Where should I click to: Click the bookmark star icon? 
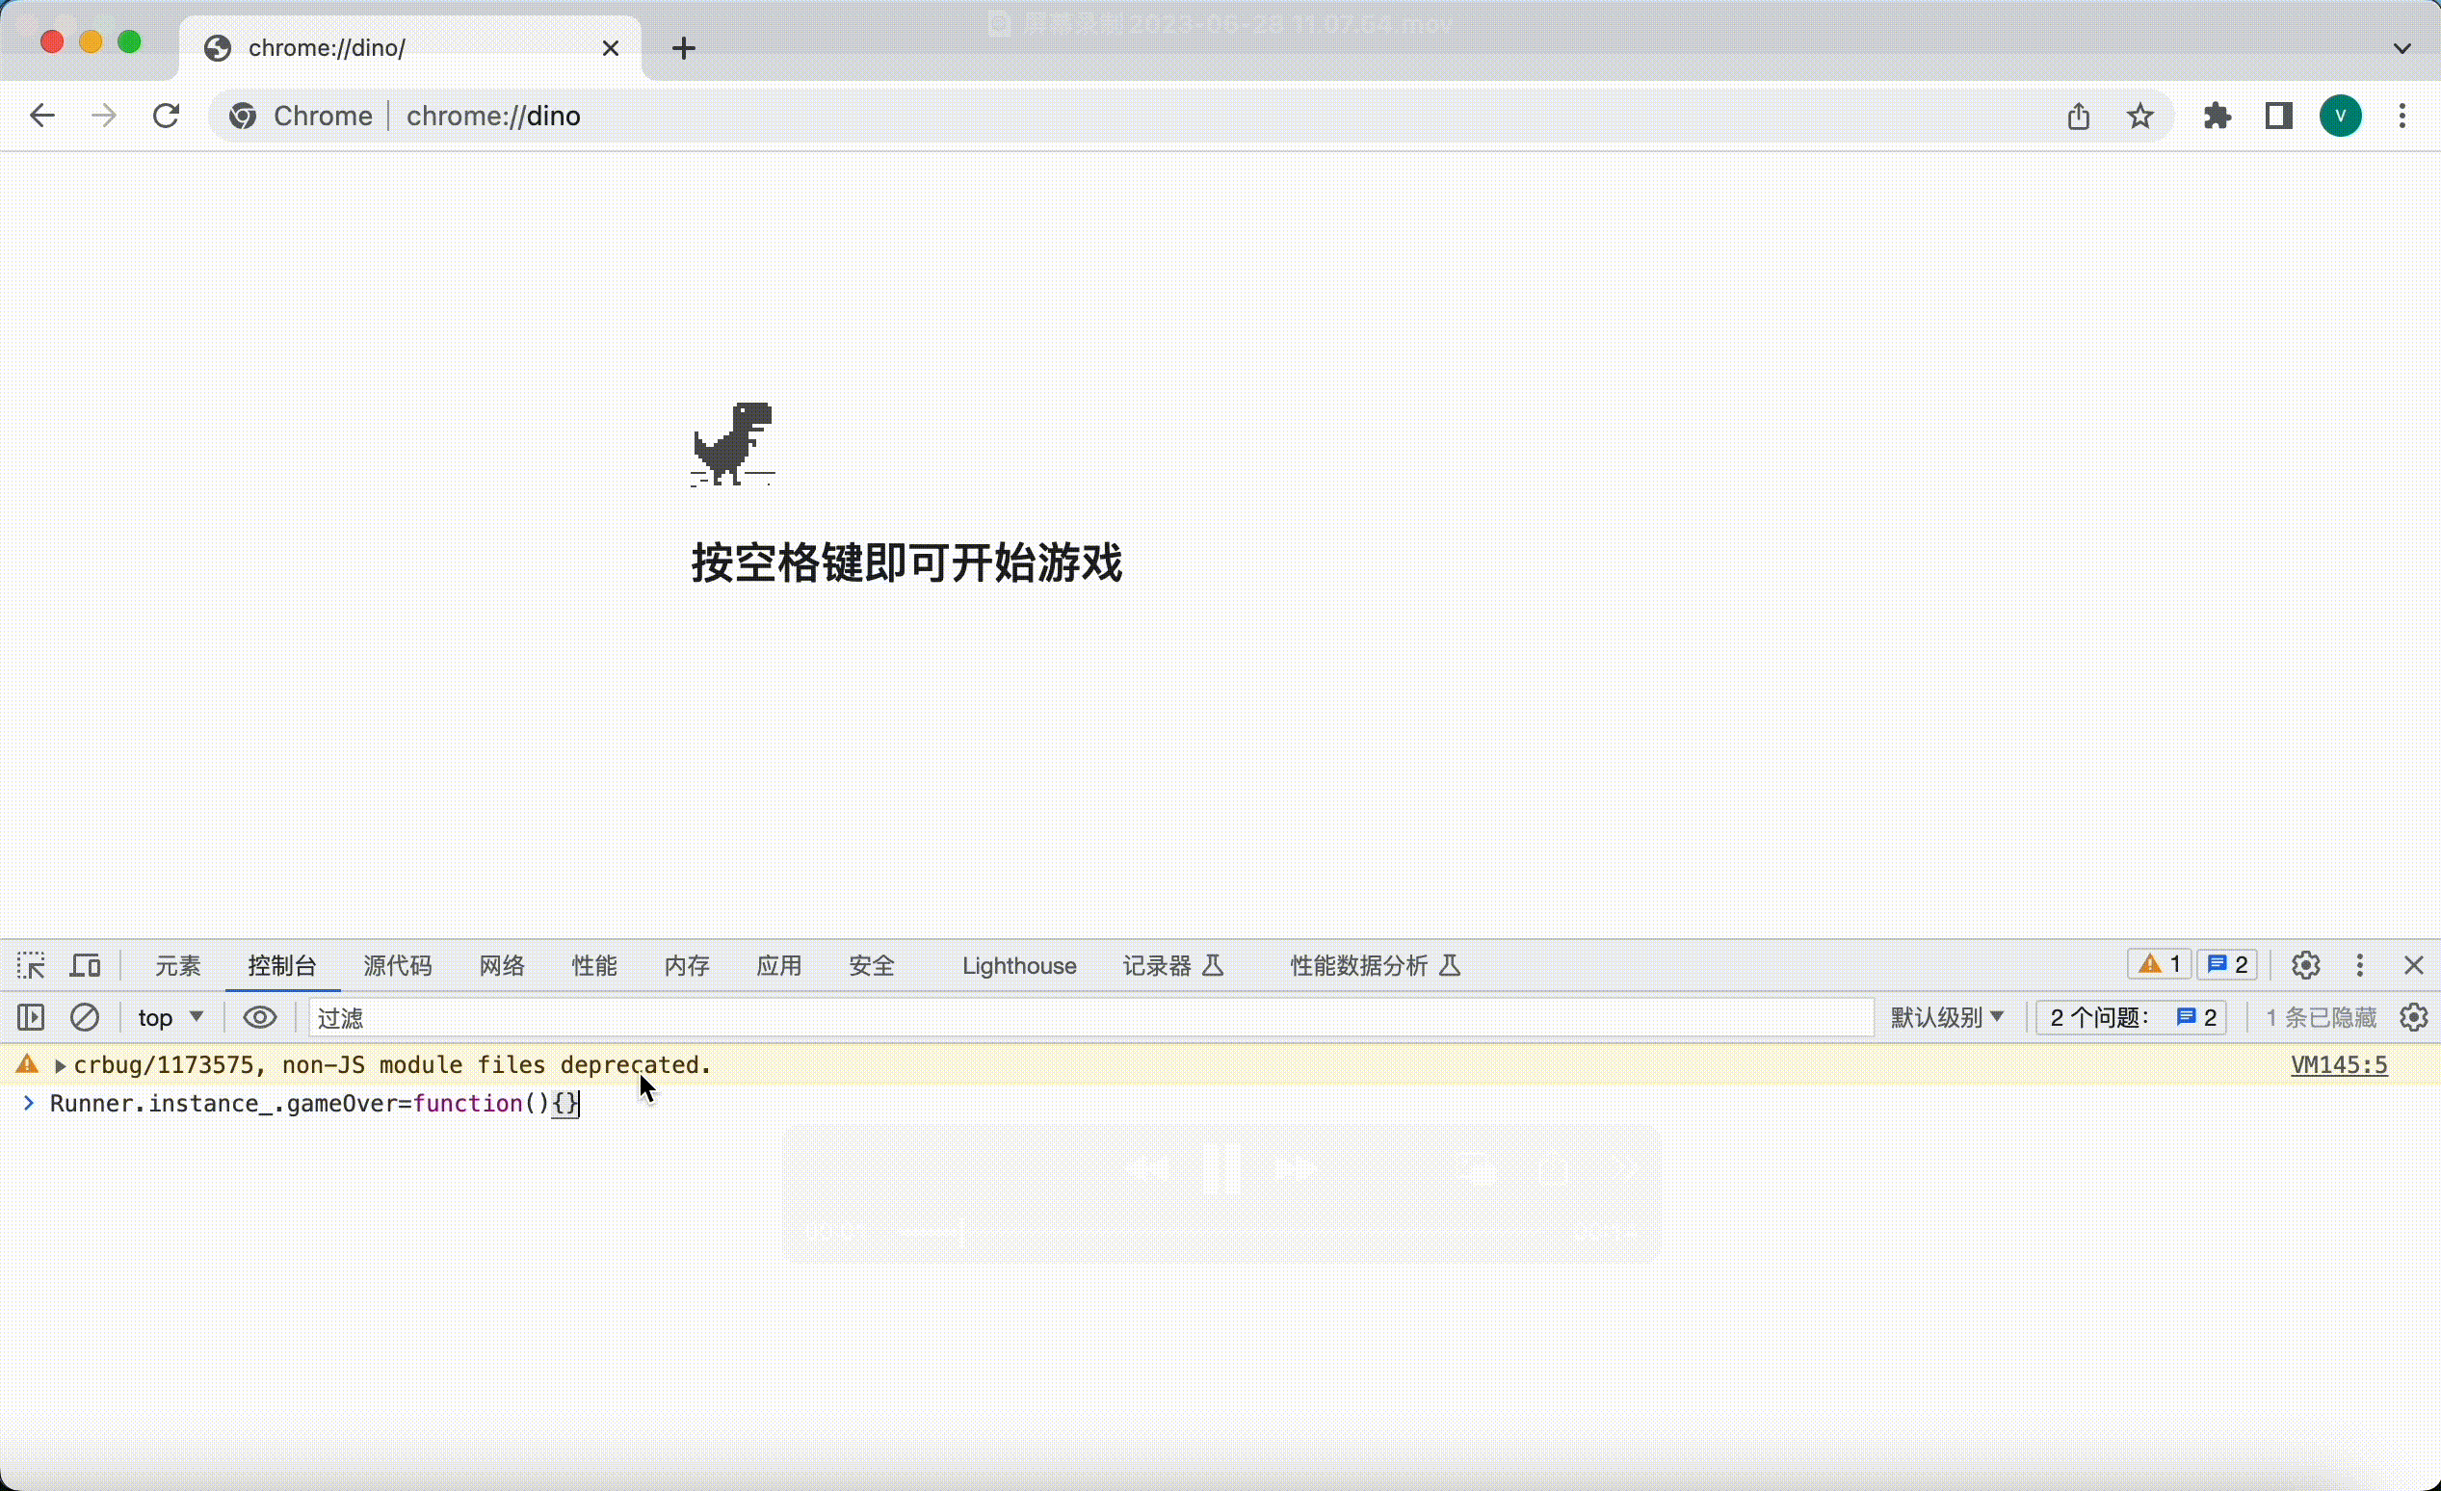click(x=2139, y=116)
